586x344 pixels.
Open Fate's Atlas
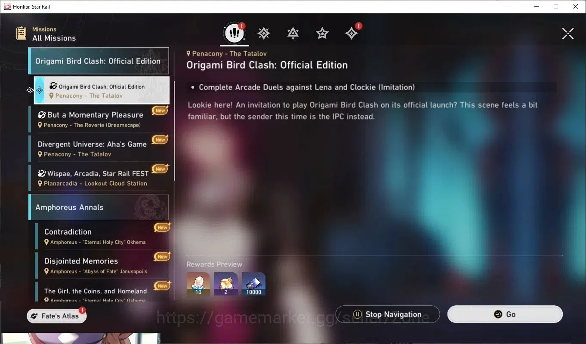(x=57, y=316)
